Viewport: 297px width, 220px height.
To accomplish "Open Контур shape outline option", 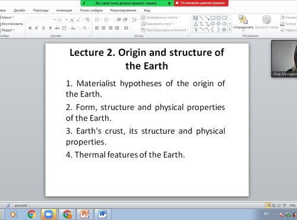I will click(288, 24).
